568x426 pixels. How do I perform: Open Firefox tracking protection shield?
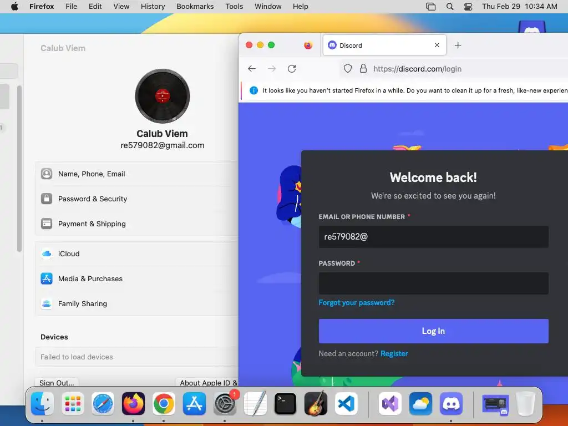point(348,68)
